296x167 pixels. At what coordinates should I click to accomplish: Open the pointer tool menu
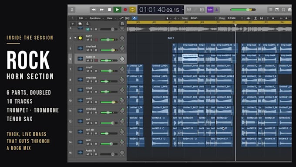168,18
